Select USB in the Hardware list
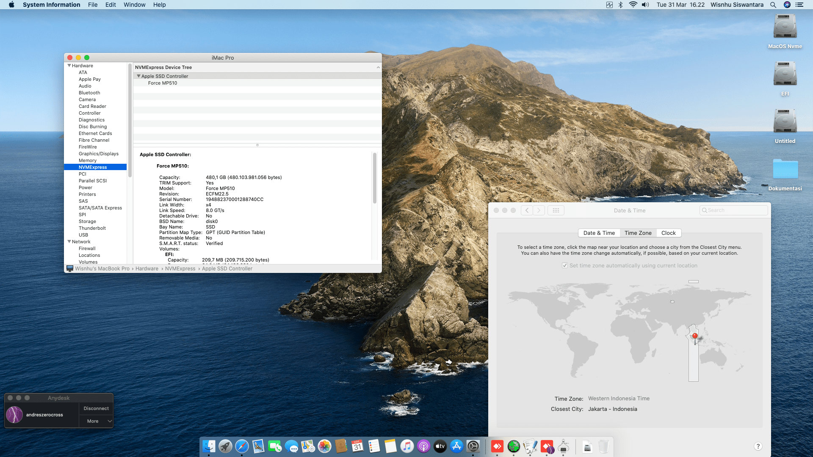Screen dimensions: 813x457 (x=83, y=235)
